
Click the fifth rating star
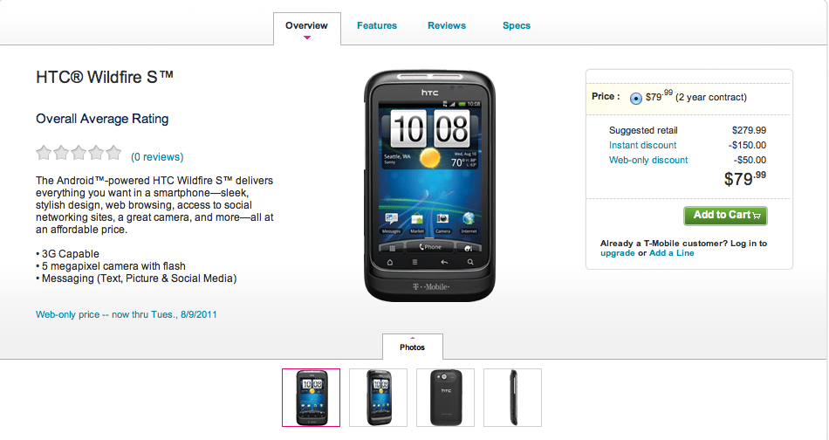(x=113, y=153)
